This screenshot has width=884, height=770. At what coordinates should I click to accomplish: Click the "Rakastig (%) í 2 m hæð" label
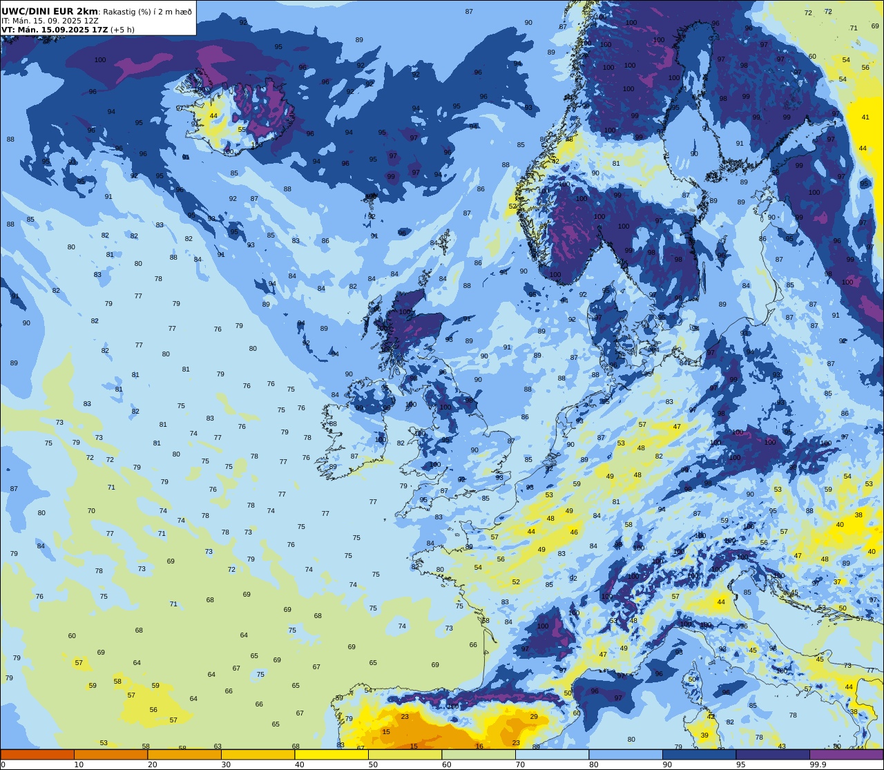click(148, 12)
